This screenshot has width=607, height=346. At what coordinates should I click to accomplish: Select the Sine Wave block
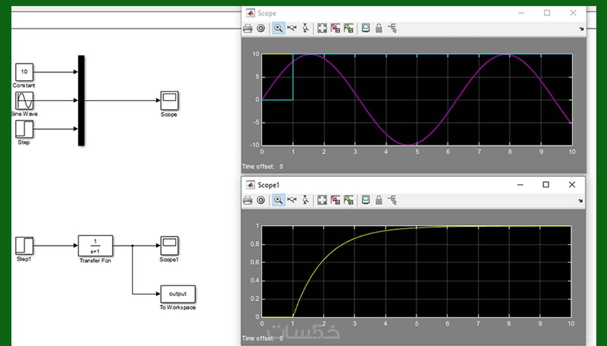tap(24, 101)
